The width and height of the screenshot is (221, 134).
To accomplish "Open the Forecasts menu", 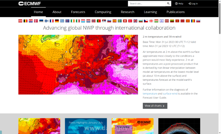I will pyautogui.click(x=78, y=12).
